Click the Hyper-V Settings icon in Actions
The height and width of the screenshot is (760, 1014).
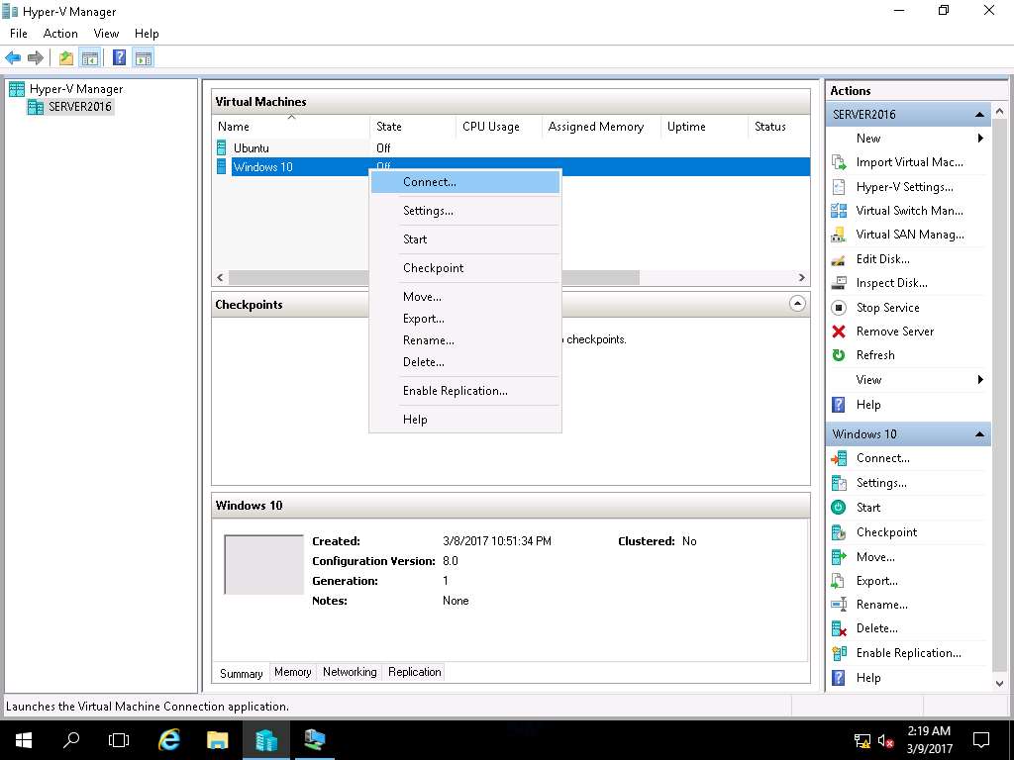839,187
